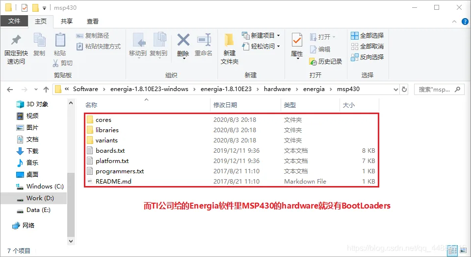This screenshot has width=471, height=257.
Task: Click Copy path (复制路径)
Action: [x=93, y=36]
